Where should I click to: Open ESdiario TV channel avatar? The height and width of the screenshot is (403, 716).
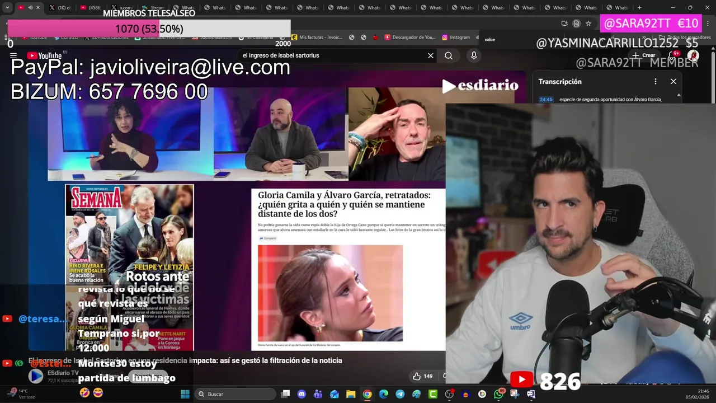36,376
